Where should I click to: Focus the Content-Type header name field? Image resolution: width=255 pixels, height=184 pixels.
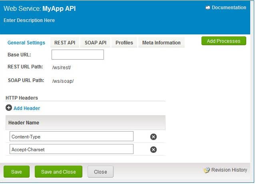(72, 137)
